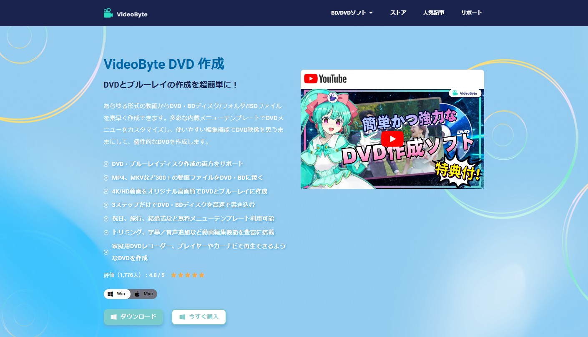Click the 今すぐ購入 button
The width and height of the screenshot is (588, 337).
pos(199,317)
